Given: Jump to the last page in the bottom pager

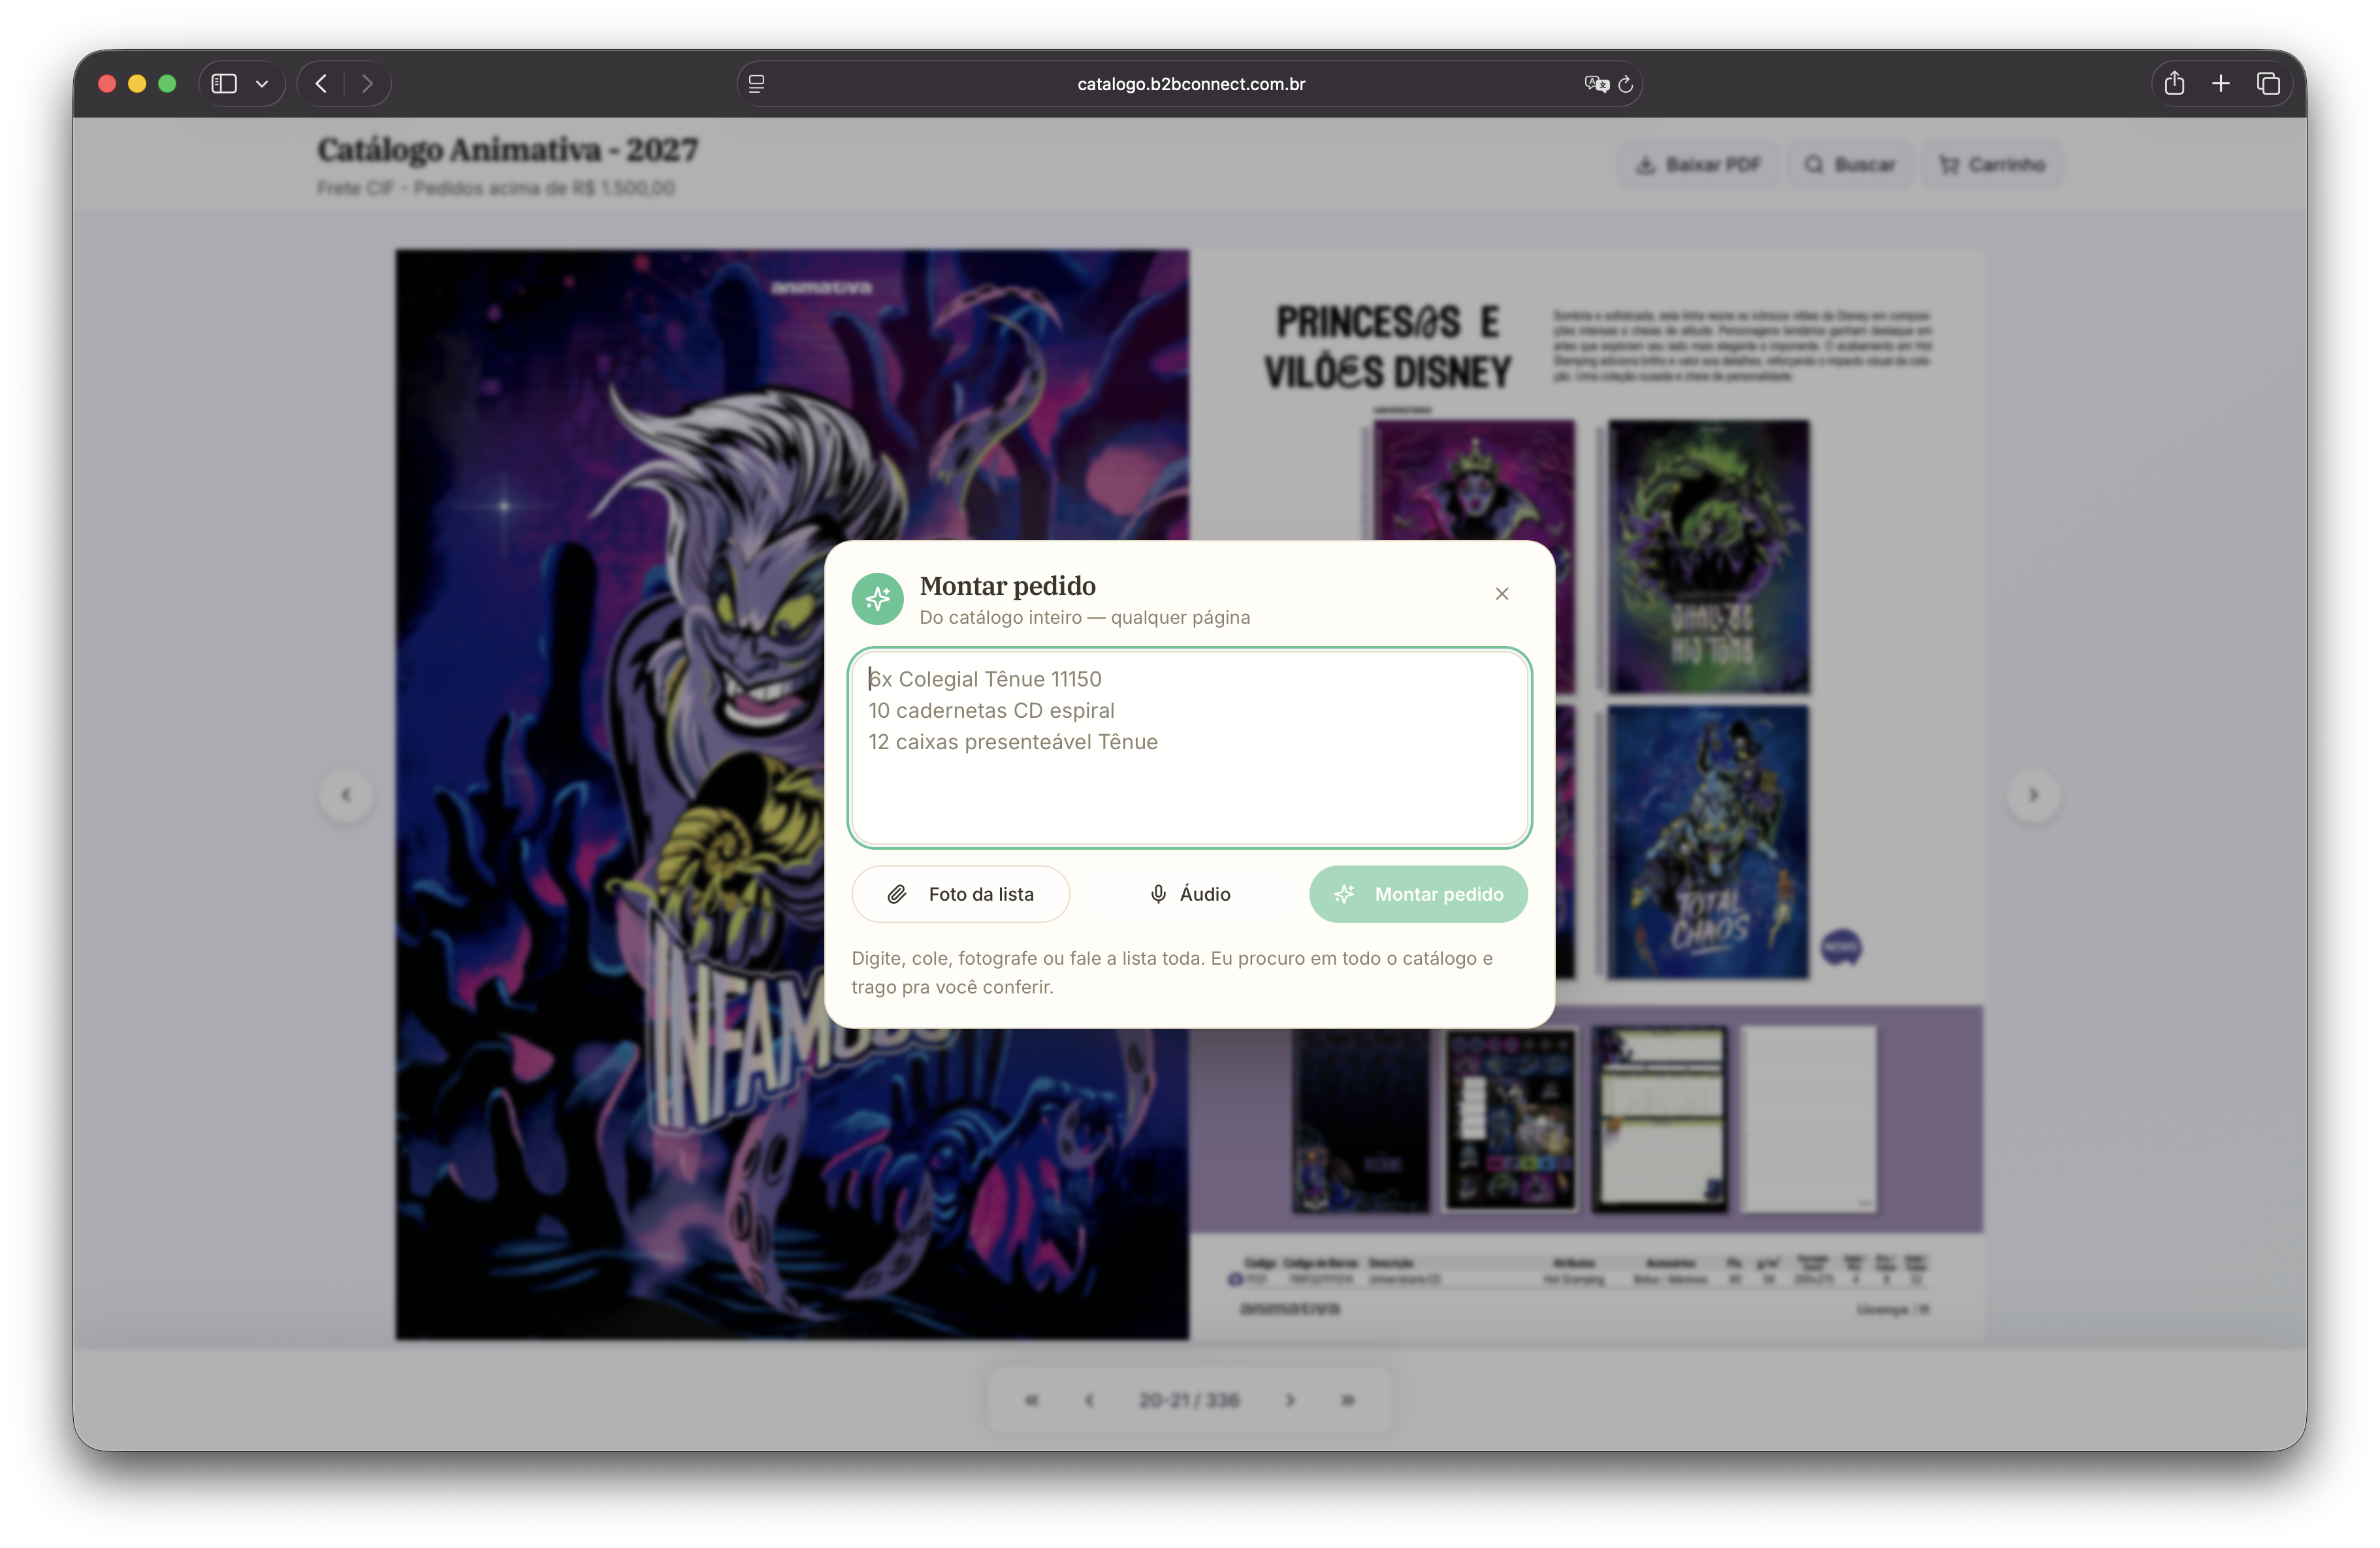Looking at the screenshot, I should pyautogui.click(x=1348, y=1400).
